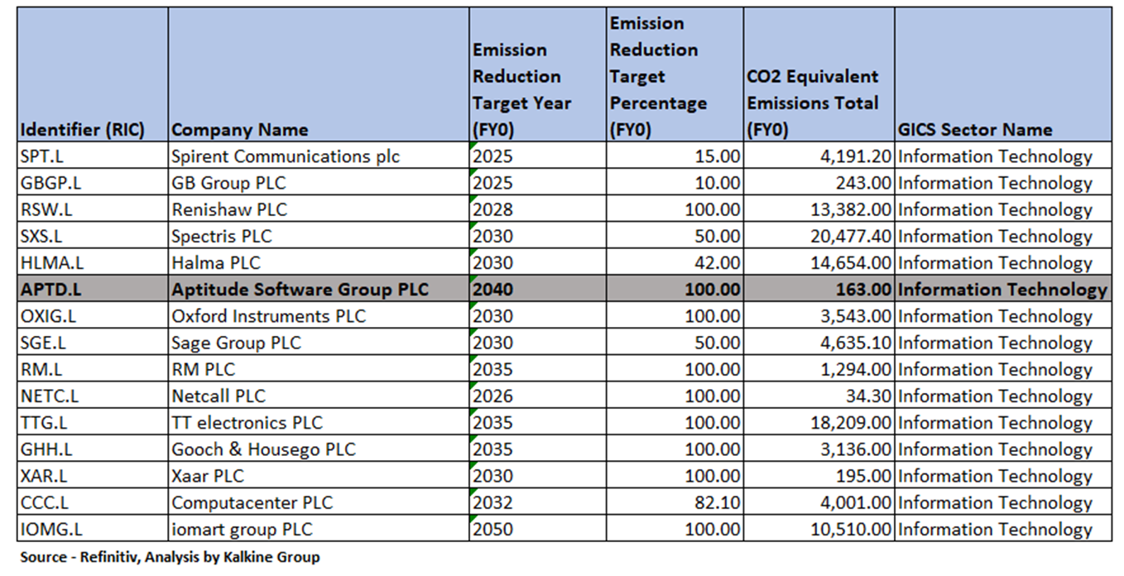Select emissions value 18,209.00
The height and width of the screenshot is (576, 1124).
[x=819, y=423]
